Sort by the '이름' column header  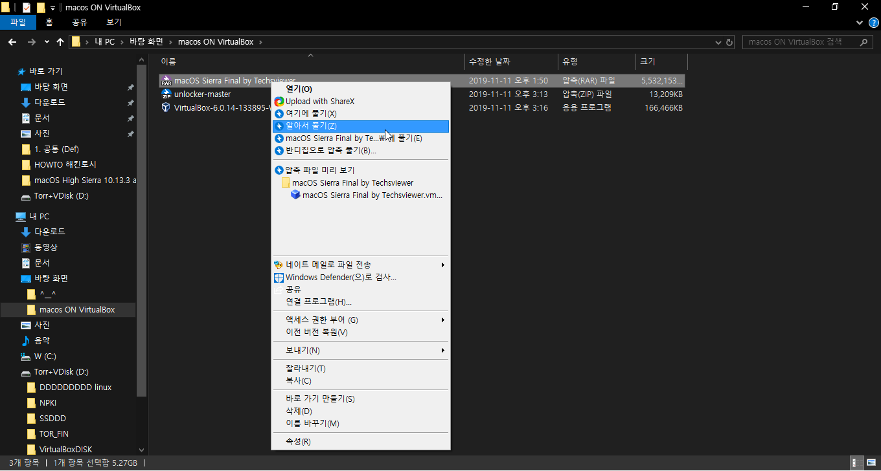[312, 61]
